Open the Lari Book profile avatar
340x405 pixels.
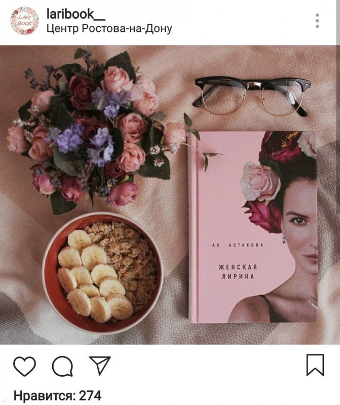[24, 21]
